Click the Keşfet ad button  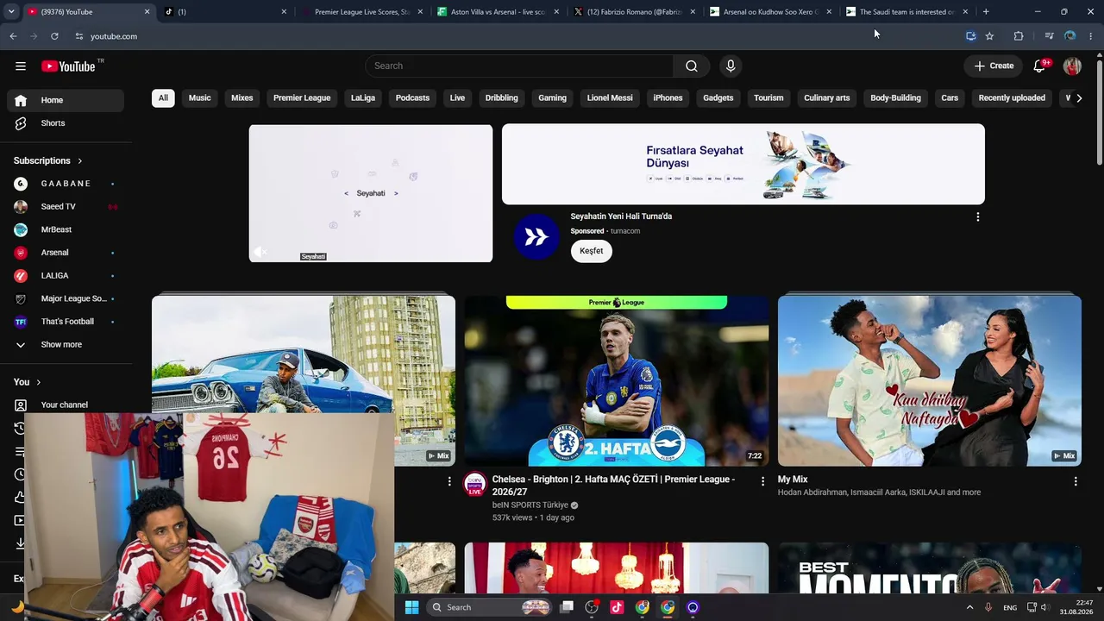[x=592, y=251]
